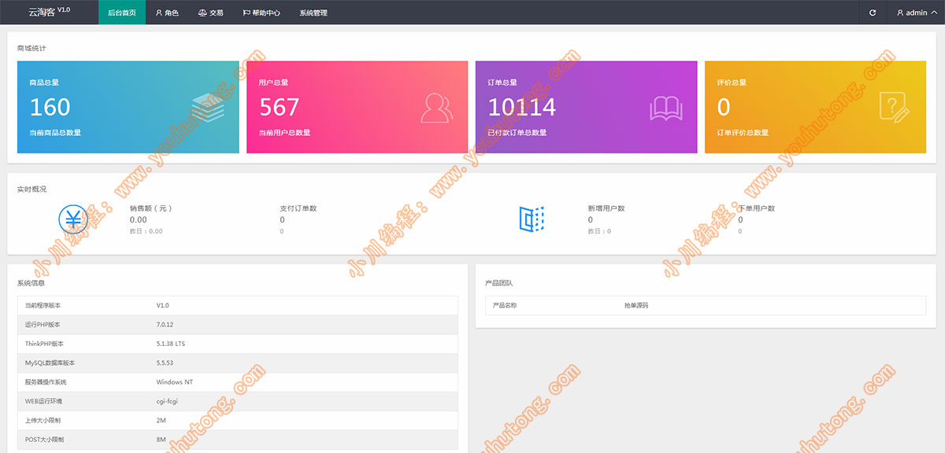Click the cgi-fcgi value
This screenshot has height=453, width=945.
coord(167,401)
